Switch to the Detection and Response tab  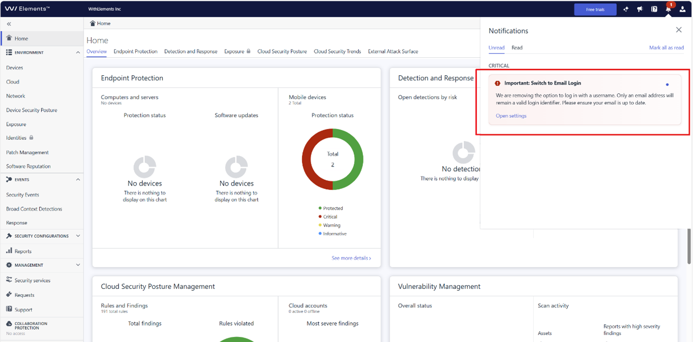[191, 51]
